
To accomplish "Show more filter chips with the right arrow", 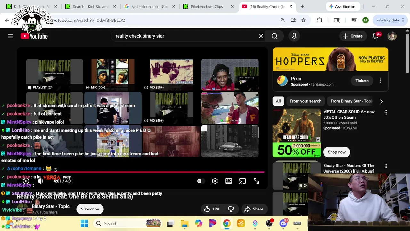I will 381,101.
